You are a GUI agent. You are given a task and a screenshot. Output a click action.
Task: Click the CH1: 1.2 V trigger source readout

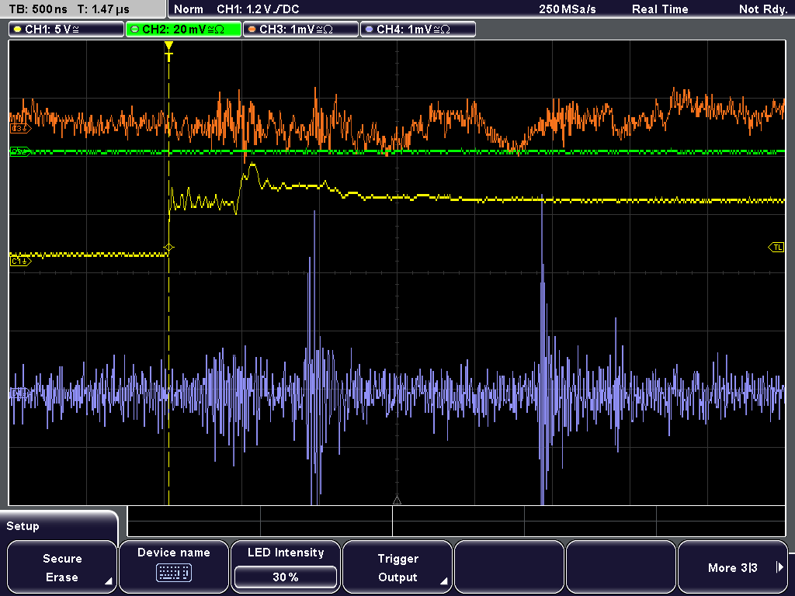(258, 9)
